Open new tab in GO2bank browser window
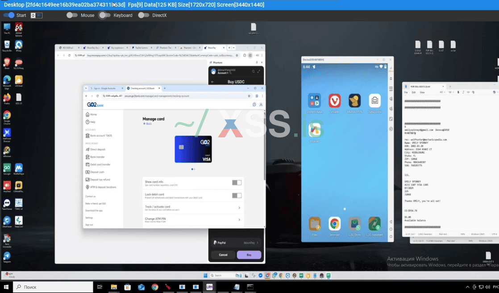 tap(165, 88)
